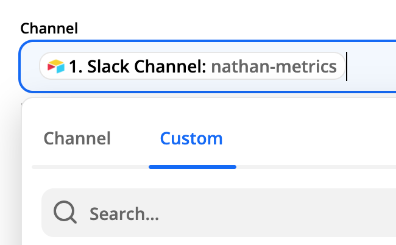The height and width of the screenshot is (245, 396).
Task: Click the "1. Slack Channel:" label in pill
Action: tap(138, 66)
